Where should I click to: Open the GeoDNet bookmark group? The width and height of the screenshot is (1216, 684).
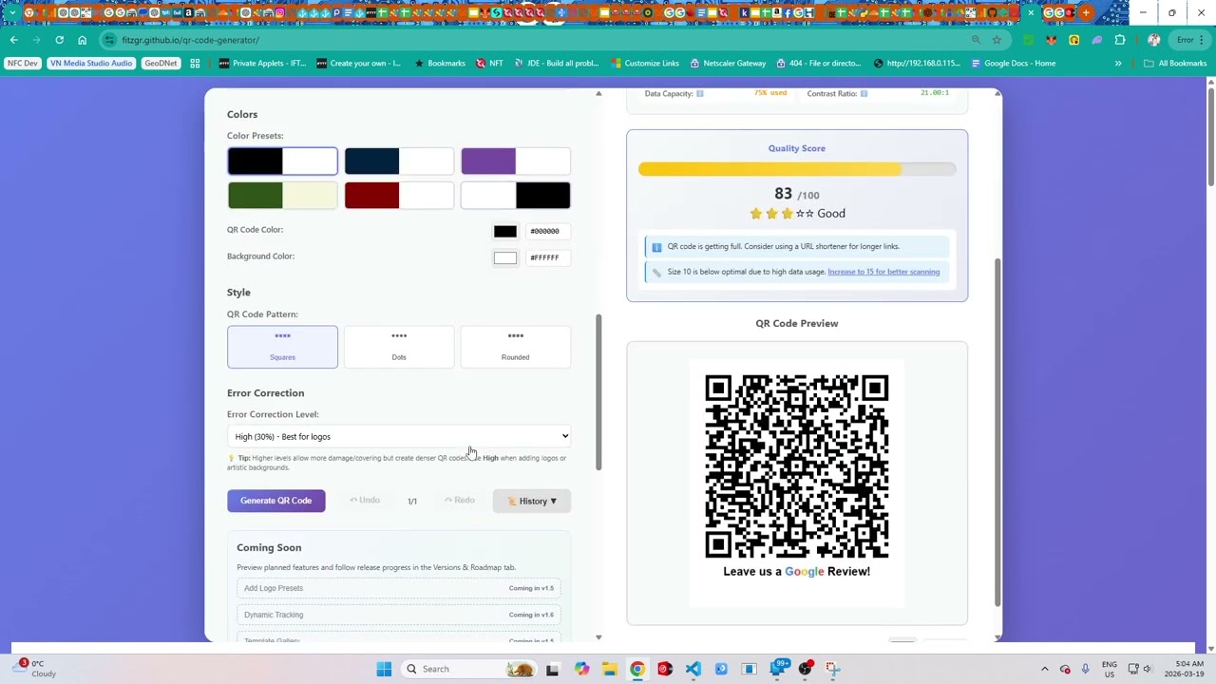(x=161, y=64)
